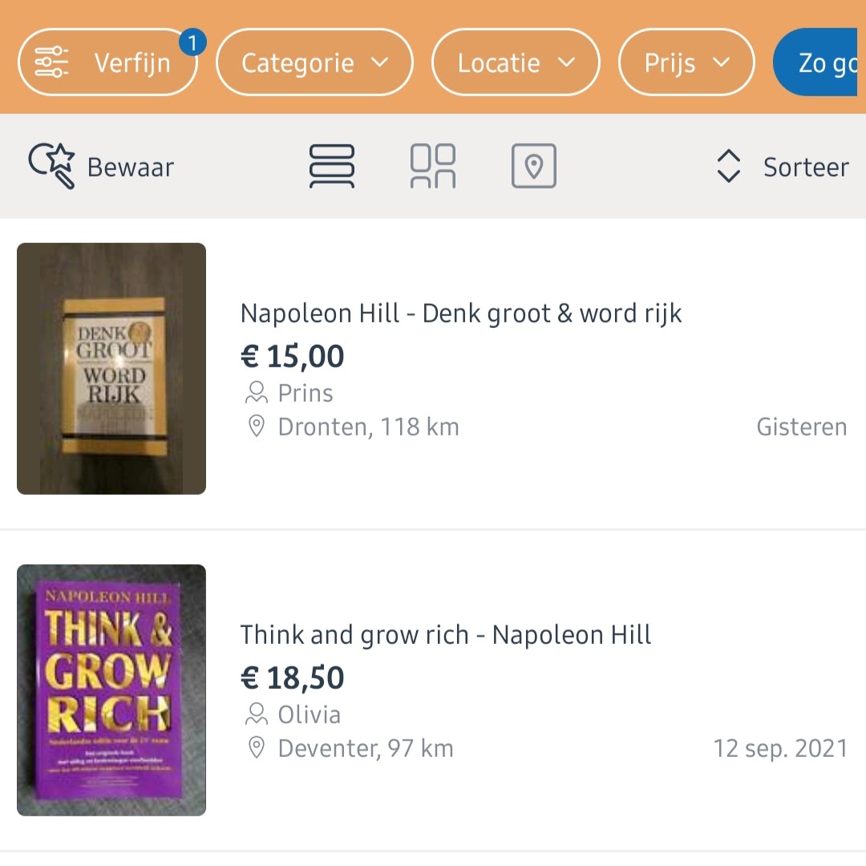This screenshot has width=866, height=866.
Task: View the purple Think & Grow Rich thumbnail
Action: 111,690
